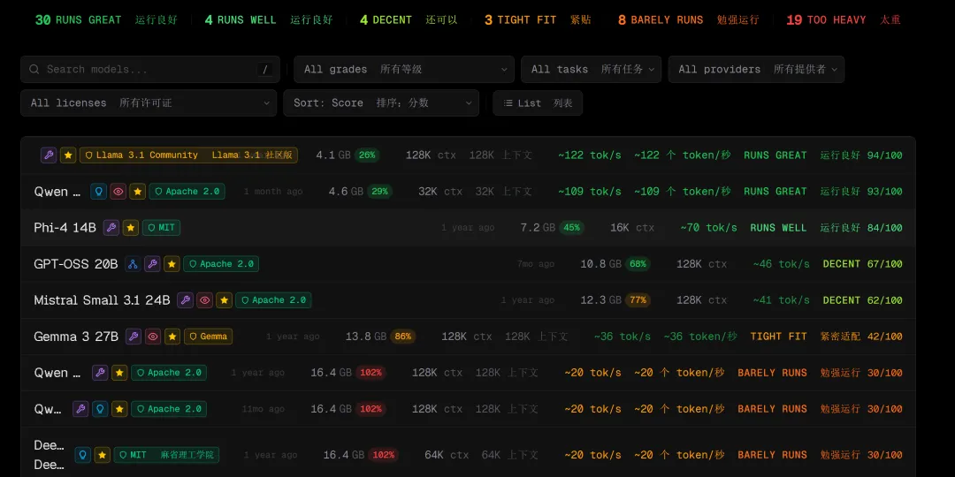
Task: Click the eye vision icon in the 4.6 GB Qwen row
Action: coord(118,192)
